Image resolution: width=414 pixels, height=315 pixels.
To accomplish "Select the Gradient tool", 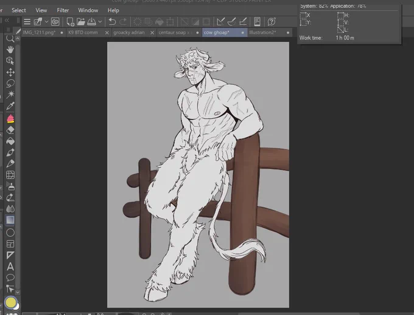I will (x=10, y=220).
